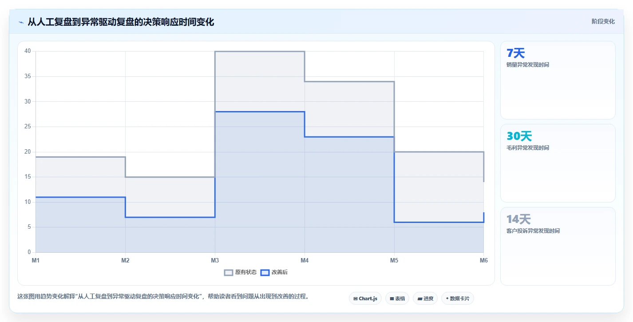Click the 30 y-axis value
The width and height of the screenshot is (633, 322).
coord(28,101)
